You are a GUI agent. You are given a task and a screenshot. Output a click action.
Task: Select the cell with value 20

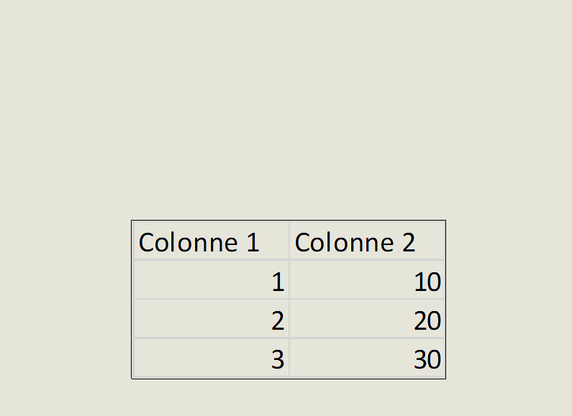367,320
